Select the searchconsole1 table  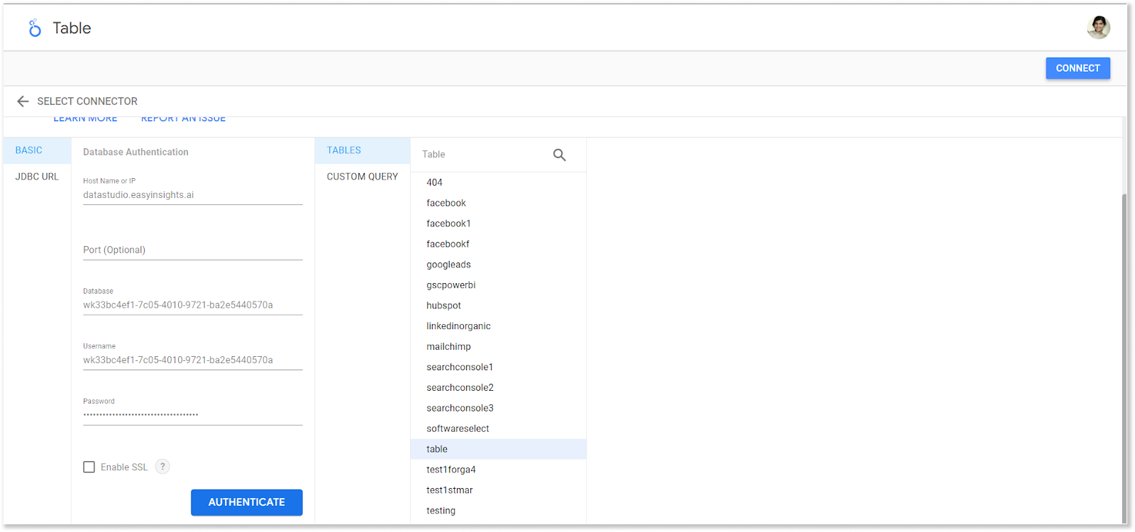coord(498,367)
